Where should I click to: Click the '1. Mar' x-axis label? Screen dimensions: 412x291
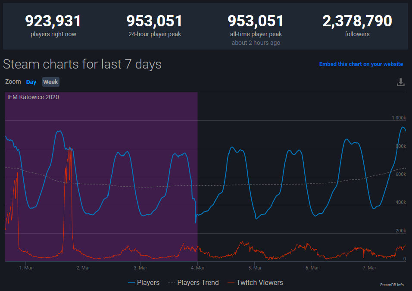(26, 268)
